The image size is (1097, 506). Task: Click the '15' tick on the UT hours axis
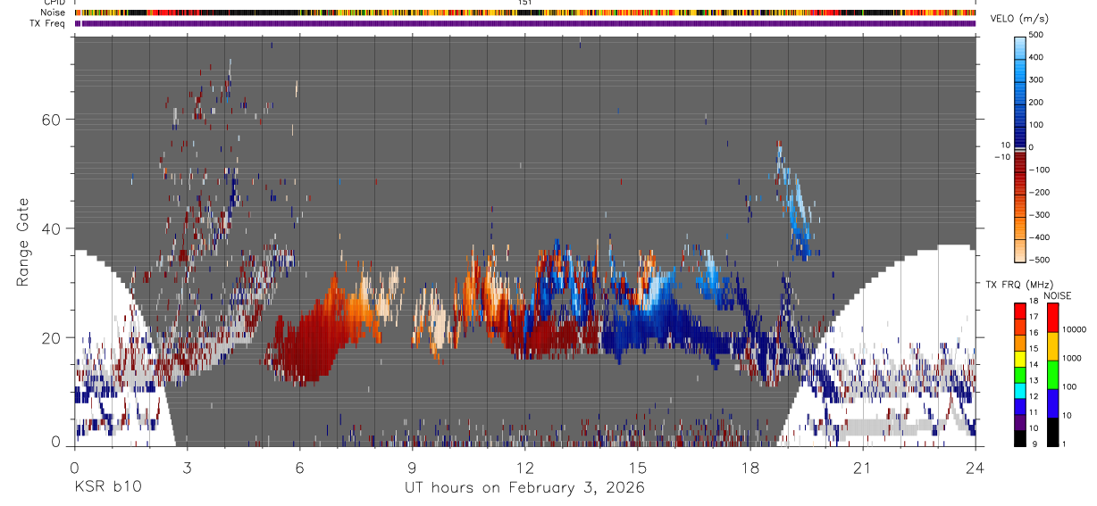pyautogui.click(x=638, y=467)
